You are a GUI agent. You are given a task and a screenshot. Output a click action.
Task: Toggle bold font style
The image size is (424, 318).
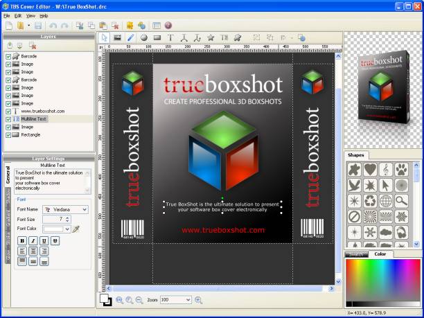coord(22,240)
